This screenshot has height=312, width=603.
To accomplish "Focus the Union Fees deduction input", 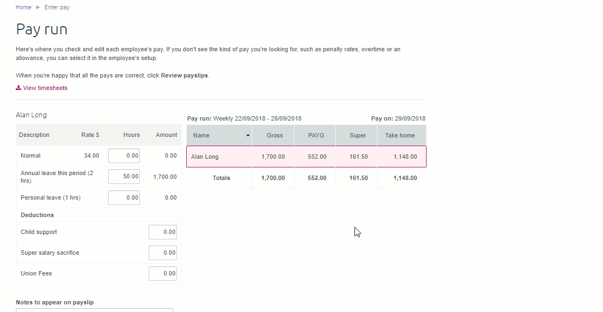I will tap(163, 273).
